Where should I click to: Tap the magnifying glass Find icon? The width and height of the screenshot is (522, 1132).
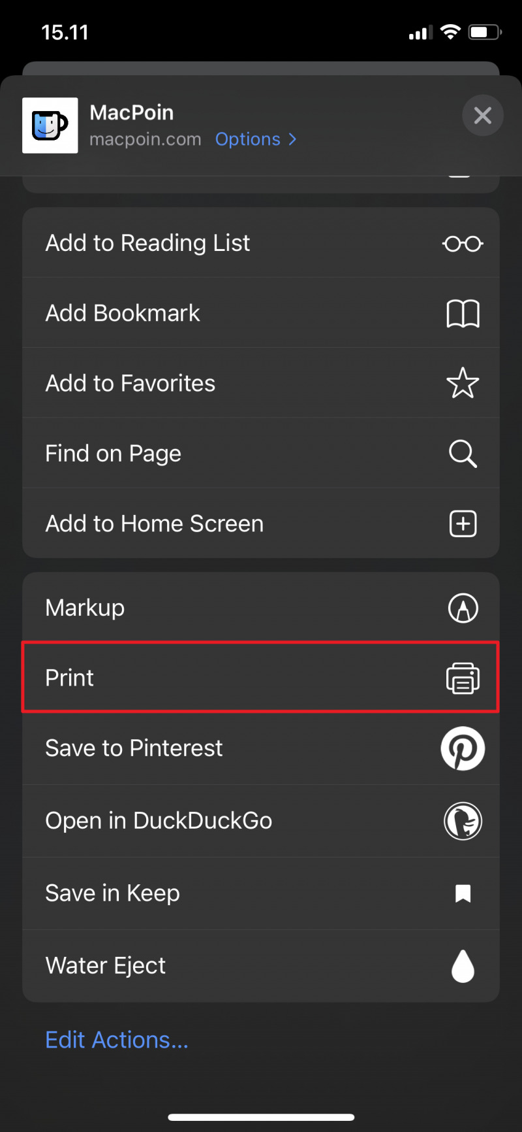(x=463, y=454)
